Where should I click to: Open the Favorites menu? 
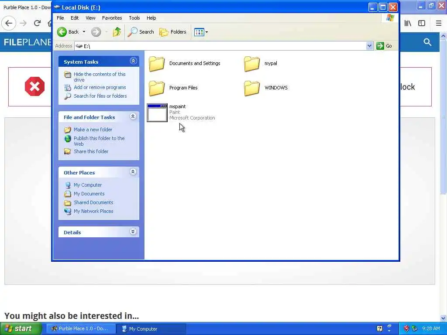[x=112, y=18]
